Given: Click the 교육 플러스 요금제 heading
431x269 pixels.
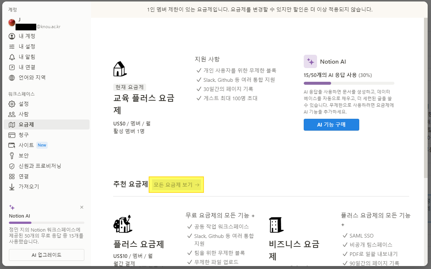Looking at the screenshot, I should 144,104.
